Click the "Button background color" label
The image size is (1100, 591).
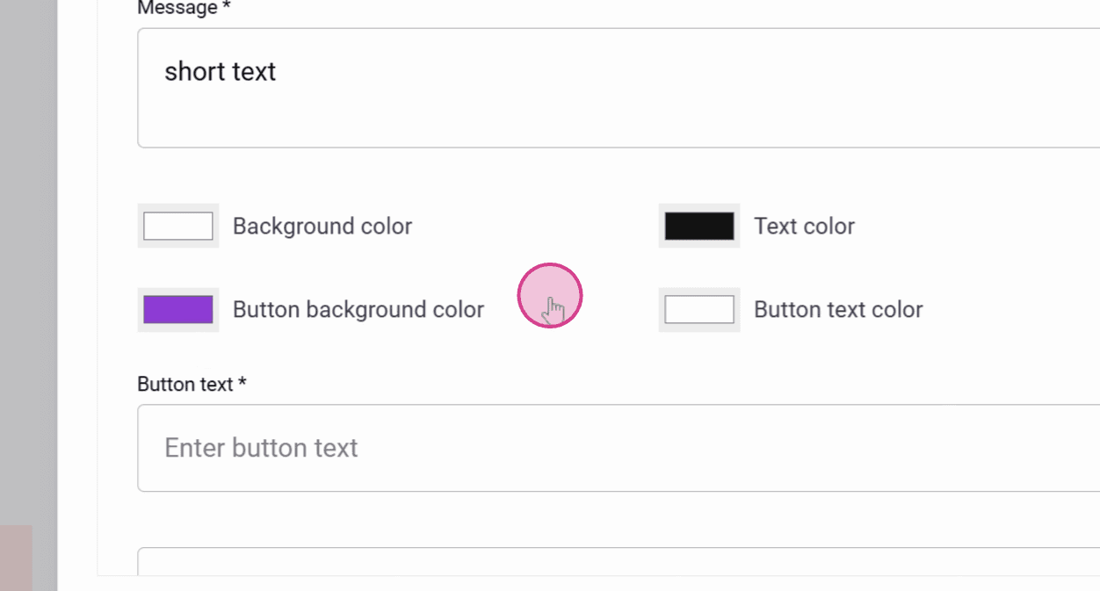point(358,309)
